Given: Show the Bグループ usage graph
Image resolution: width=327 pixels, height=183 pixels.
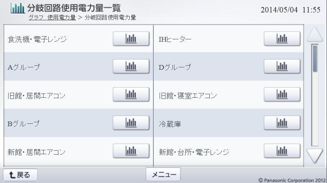Looking at the screenshot, I should (131, 123).
